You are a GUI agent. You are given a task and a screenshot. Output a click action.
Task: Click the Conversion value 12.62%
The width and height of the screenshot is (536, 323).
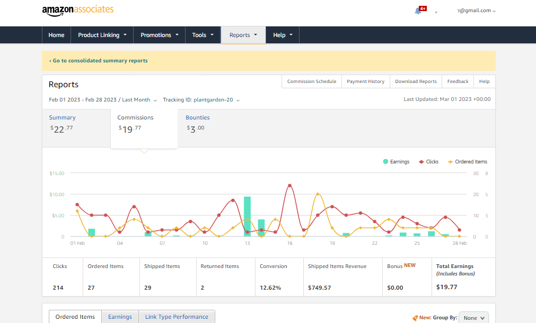[270, 288]
